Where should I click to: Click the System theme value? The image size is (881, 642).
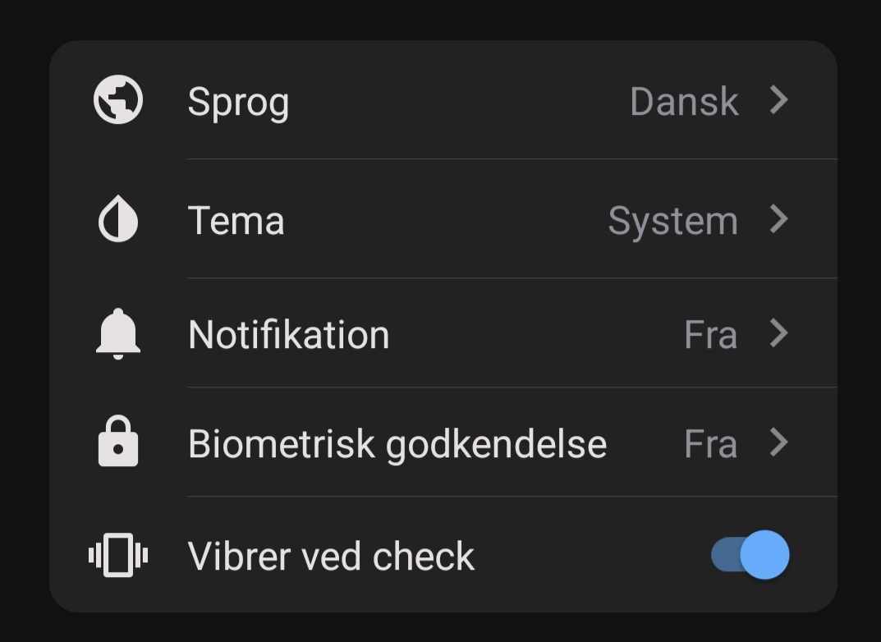672,221
